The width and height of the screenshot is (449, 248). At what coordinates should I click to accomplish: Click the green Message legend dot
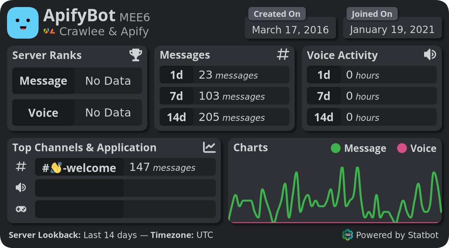click(x=336, y=148)
